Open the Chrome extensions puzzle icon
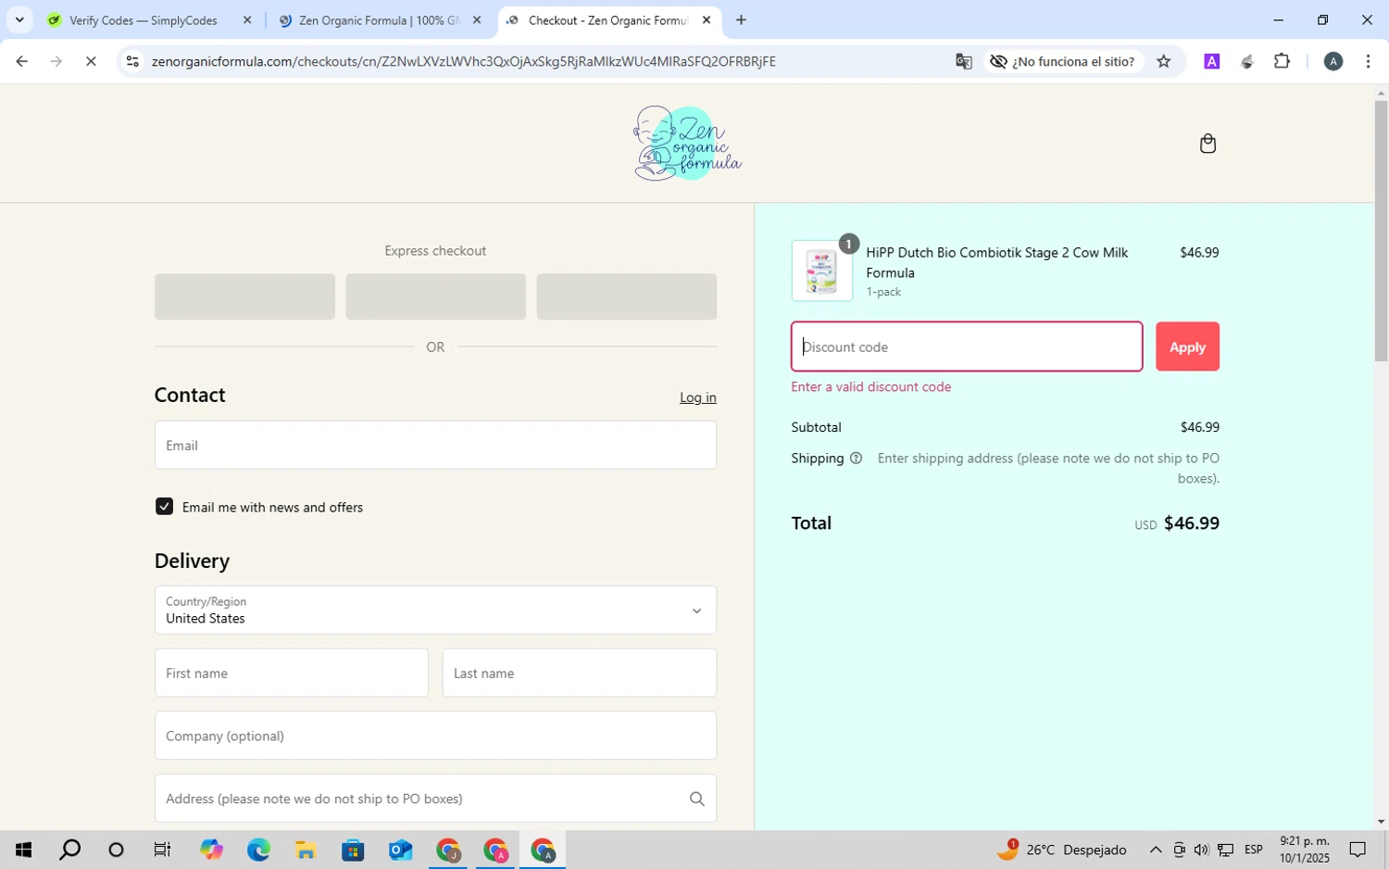Screen dimensions: 1389x869 [1282, 61]
